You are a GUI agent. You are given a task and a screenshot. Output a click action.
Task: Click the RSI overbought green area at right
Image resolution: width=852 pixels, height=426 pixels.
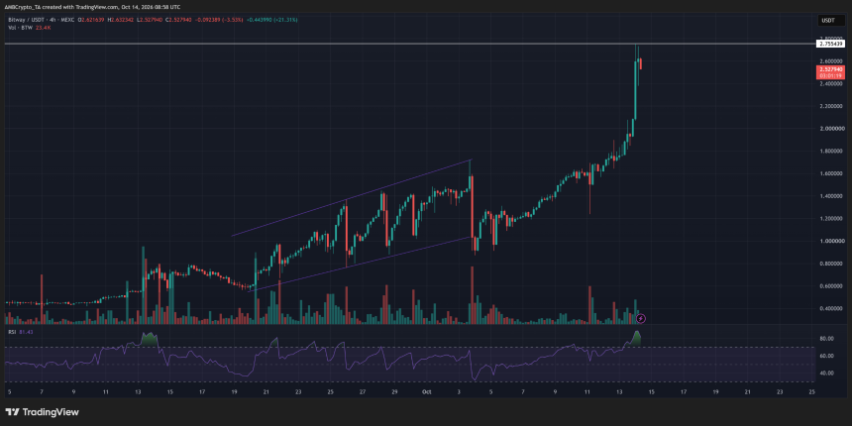coord(636,338)
